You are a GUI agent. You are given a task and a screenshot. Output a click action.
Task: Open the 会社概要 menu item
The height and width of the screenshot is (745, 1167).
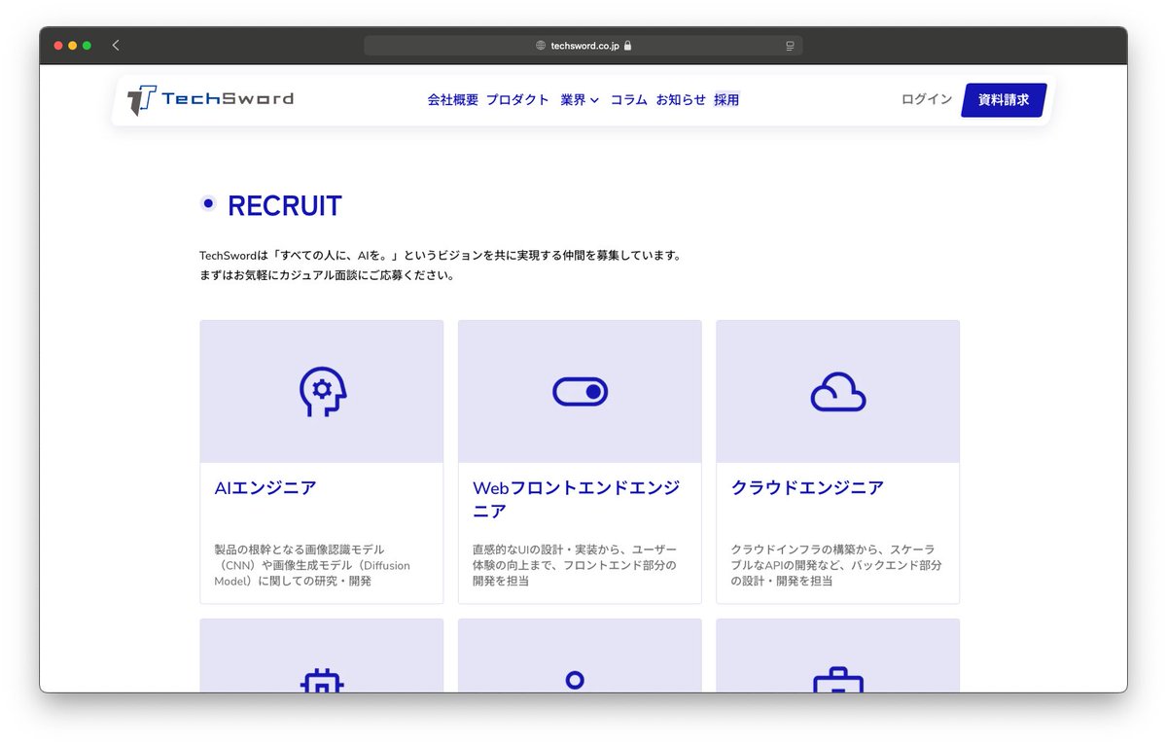tap(453, 99)
